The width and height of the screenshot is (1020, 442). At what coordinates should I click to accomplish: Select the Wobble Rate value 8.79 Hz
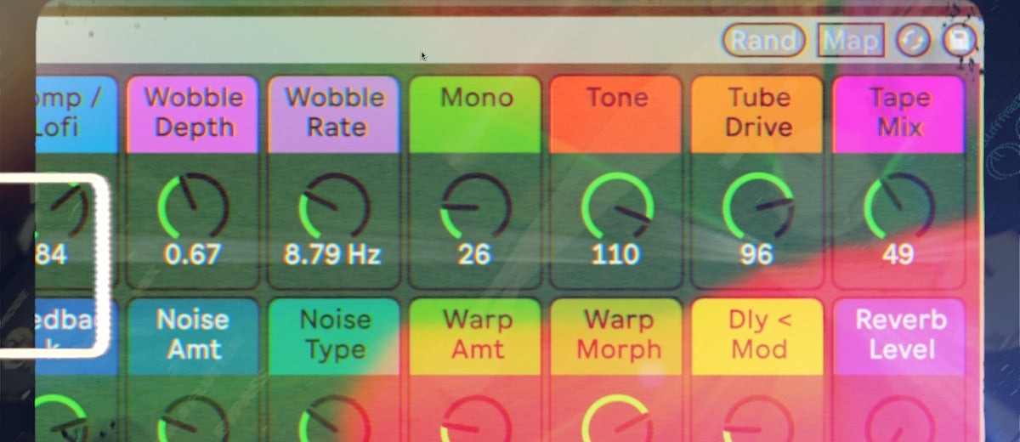pos(334,254)
